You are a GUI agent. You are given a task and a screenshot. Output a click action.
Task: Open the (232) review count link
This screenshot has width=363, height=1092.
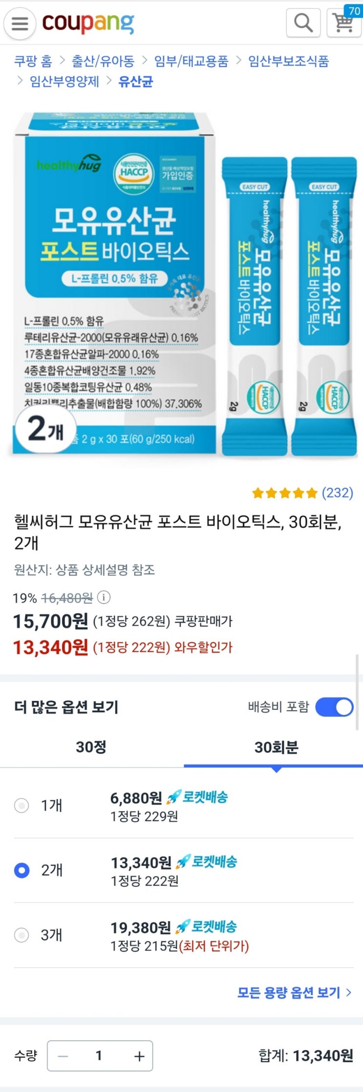point(337,493)
